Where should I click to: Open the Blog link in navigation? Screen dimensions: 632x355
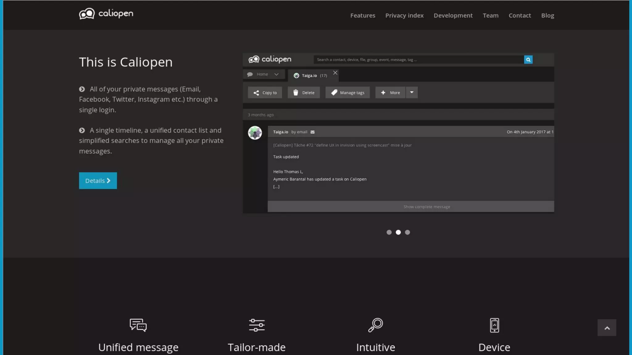547,15
